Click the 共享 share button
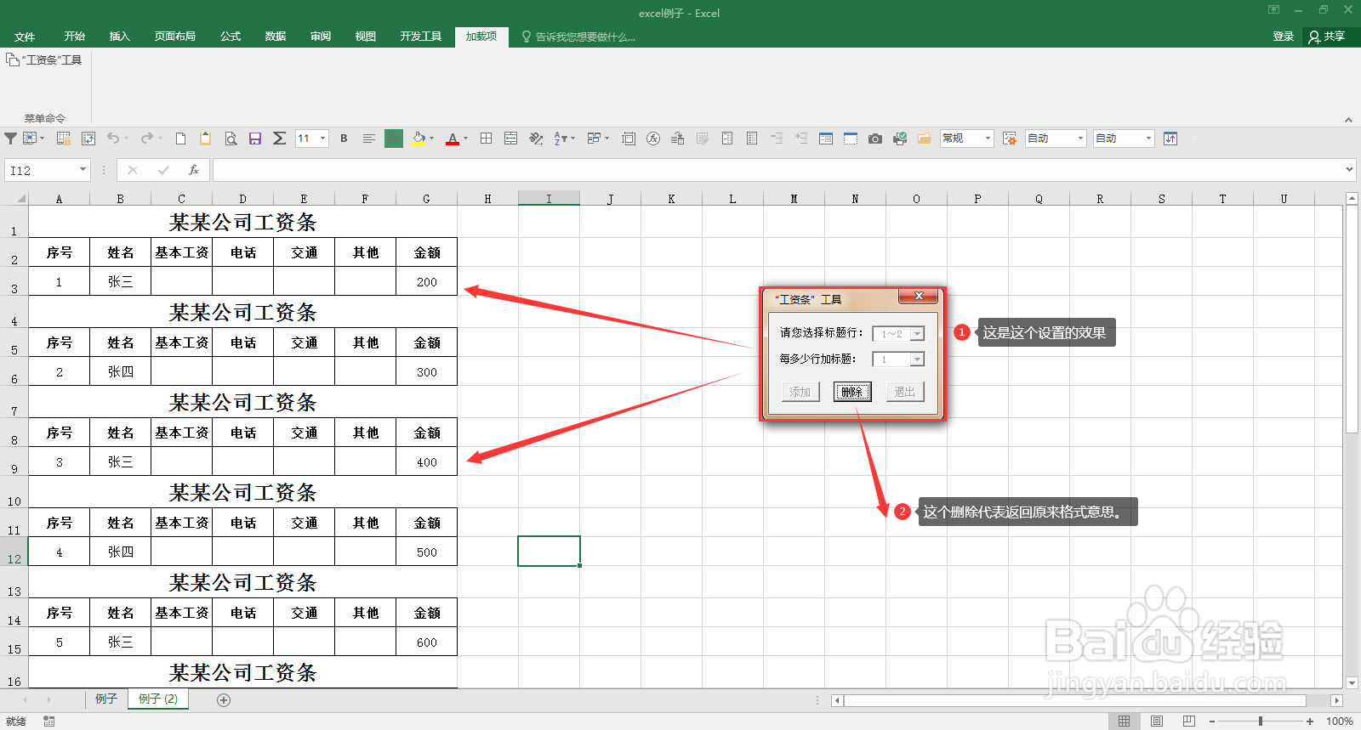This screenshot has width=1361, height=730. click(x=1327, y=37)
